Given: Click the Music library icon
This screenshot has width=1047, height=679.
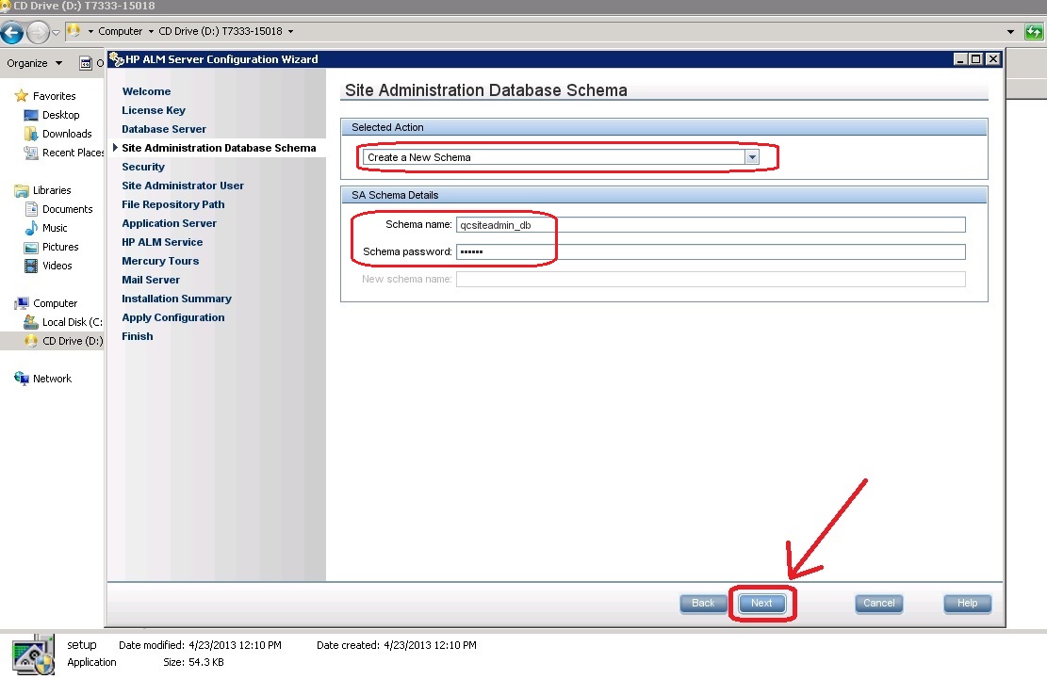Looking at the screenshot, I should point(31,228).
